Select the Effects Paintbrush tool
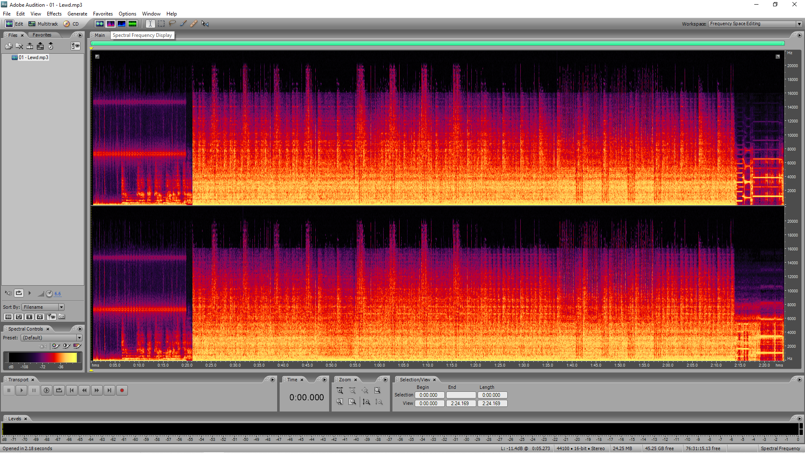Viewport: 805px width, 474px height. 183,24
